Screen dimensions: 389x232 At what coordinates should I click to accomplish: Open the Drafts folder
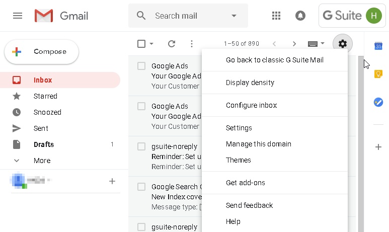tap(60, 144)
